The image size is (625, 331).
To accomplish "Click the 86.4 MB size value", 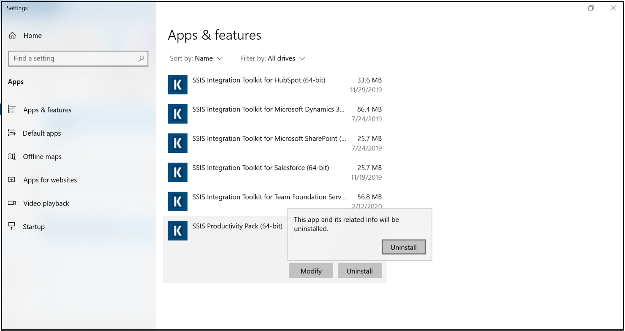I will tap(369, 109).
